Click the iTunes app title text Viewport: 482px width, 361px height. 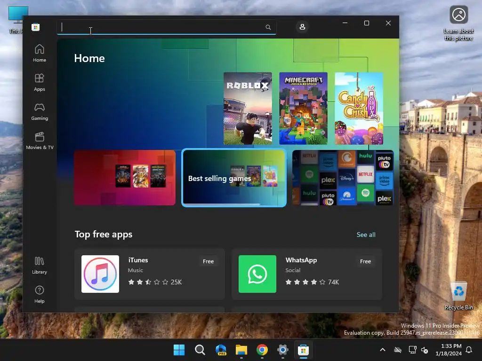[138, 260]
